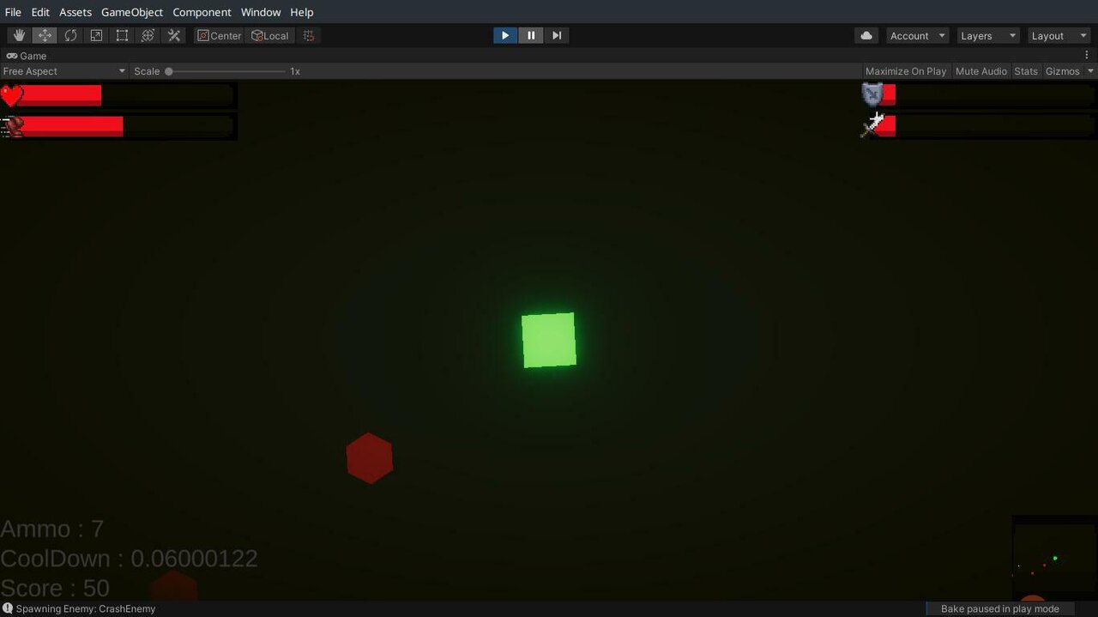Viewport: 1098px width, 617px height.
Task: Open the Window menu
Action: 261,12
